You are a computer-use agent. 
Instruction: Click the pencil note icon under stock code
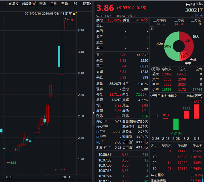[192, 15]
